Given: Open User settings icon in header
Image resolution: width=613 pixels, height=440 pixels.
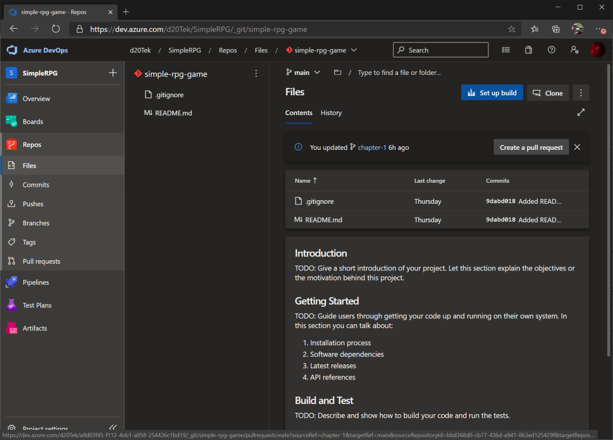Looking at the screenshot, I should click(575, 50).
